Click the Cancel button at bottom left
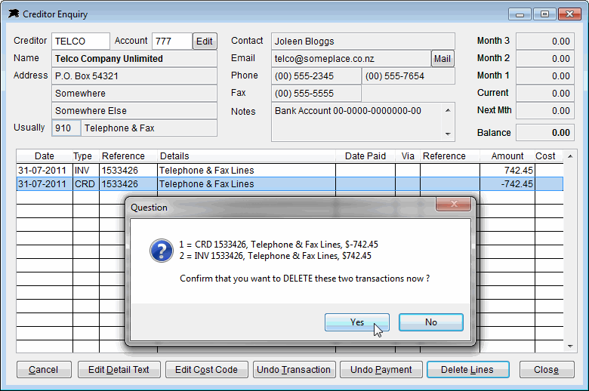The height and width of the screenshot is (391, 589). [43, 370]
